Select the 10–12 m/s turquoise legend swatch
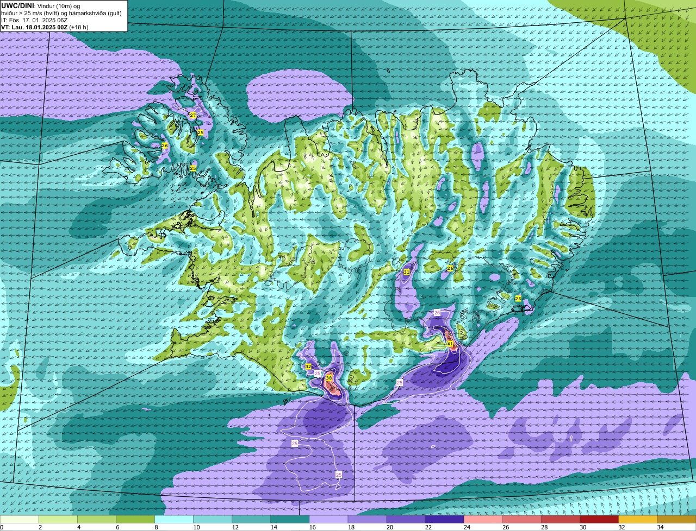 tap(213, 520)
